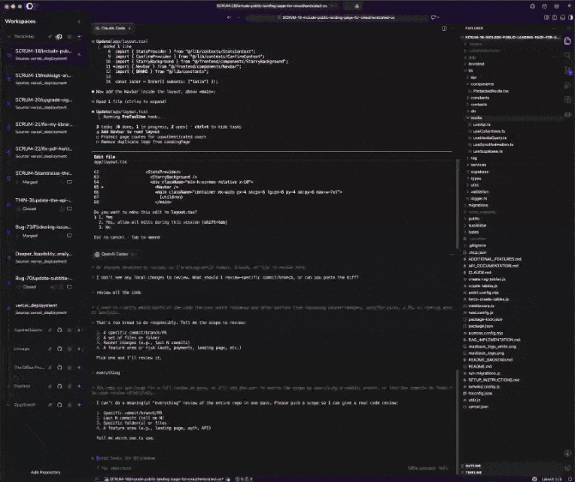575x482 pixels.
Task: Add a workspace via ThinkFolio plus icon
Action: pos(79,37)
